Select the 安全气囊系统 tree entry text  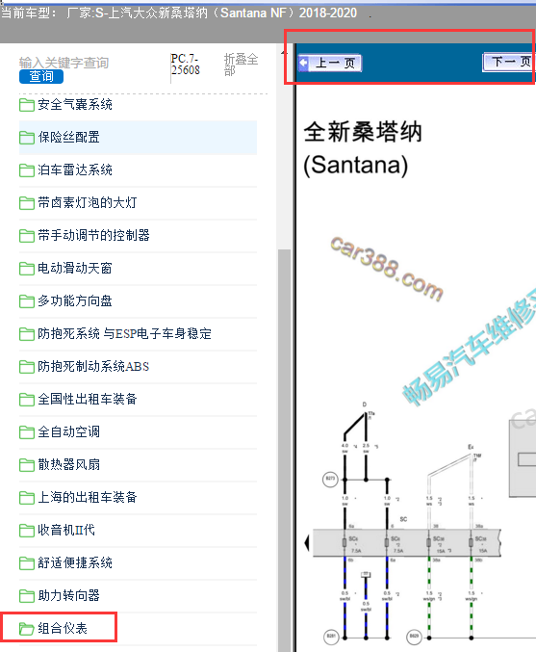pyautogui.click(x=75, y=104)
